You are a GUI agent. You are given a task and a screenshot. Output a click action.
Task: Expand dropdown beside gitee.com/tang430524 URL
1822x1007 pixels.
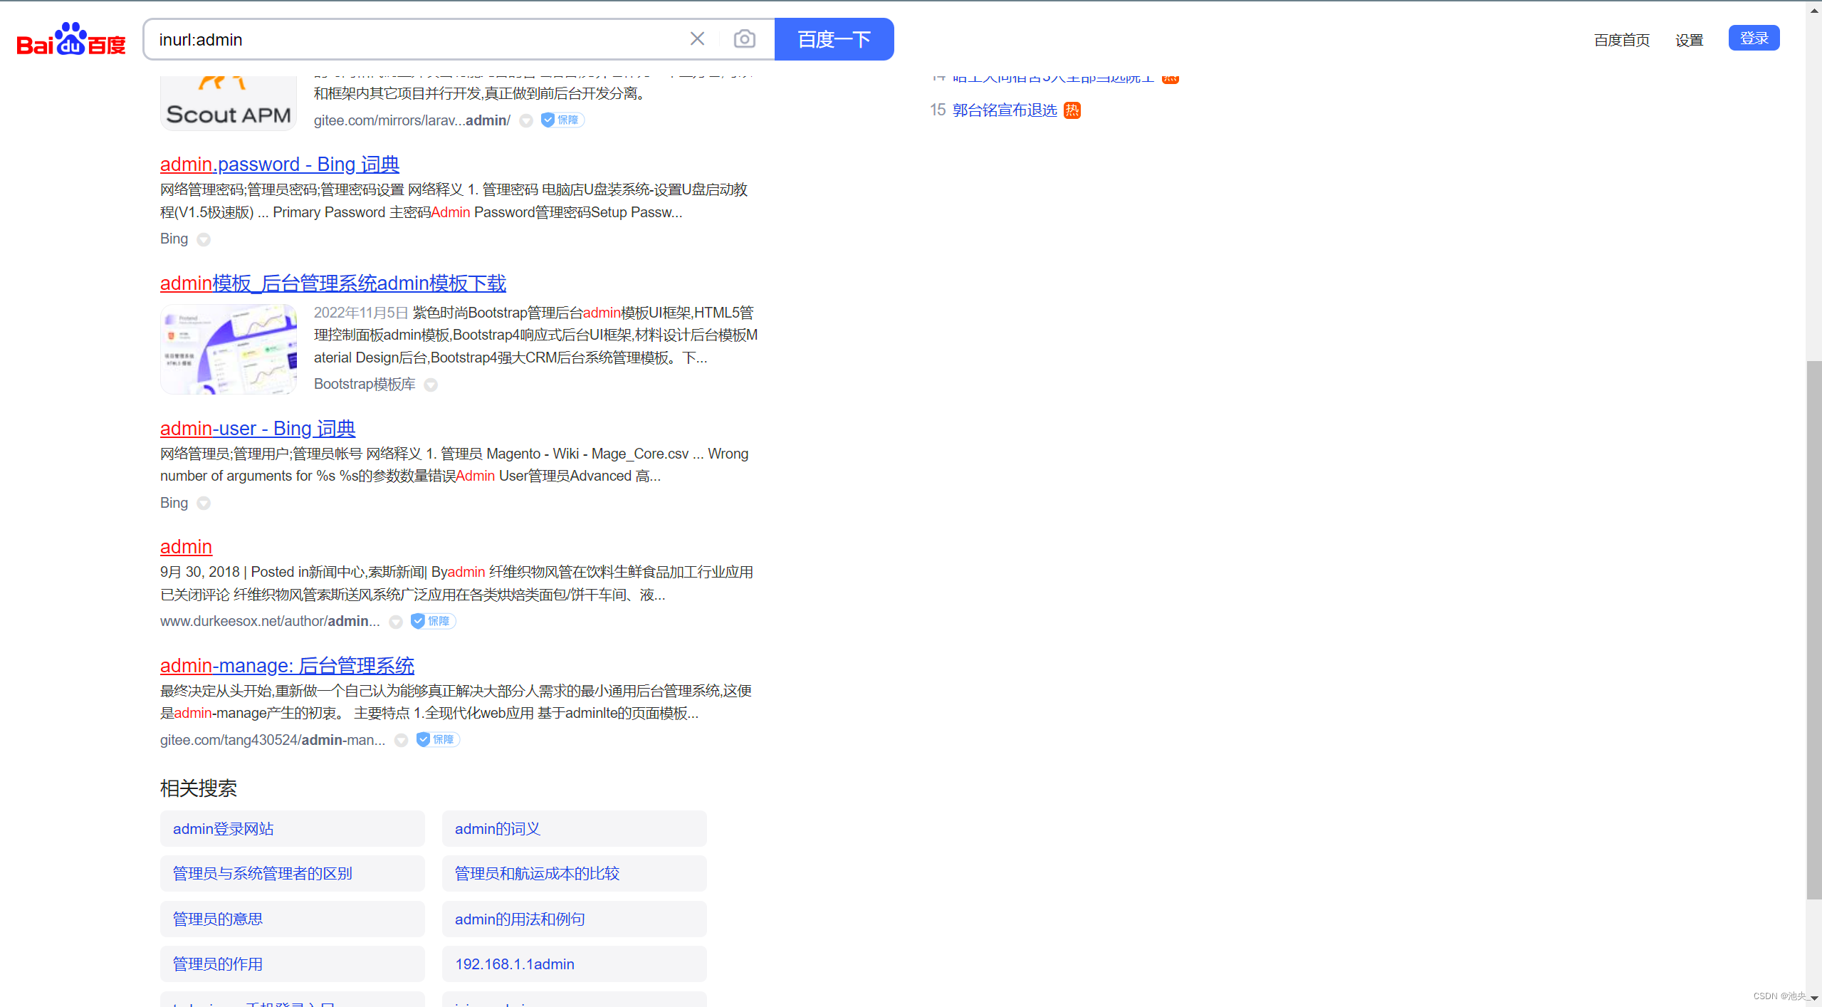point(402,741)
